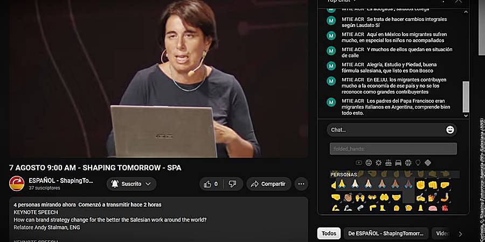
Task: Select the birthday cake food emoji category
Action: [389, 162]
